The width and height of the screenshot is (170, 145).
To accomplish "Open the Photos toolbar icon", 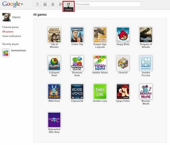I will click(45, 4).
